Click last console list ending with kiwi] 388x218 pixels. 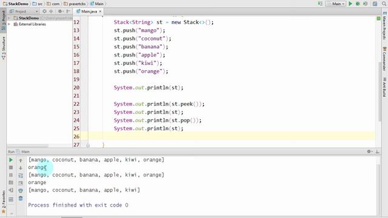(x=84, y=190)
